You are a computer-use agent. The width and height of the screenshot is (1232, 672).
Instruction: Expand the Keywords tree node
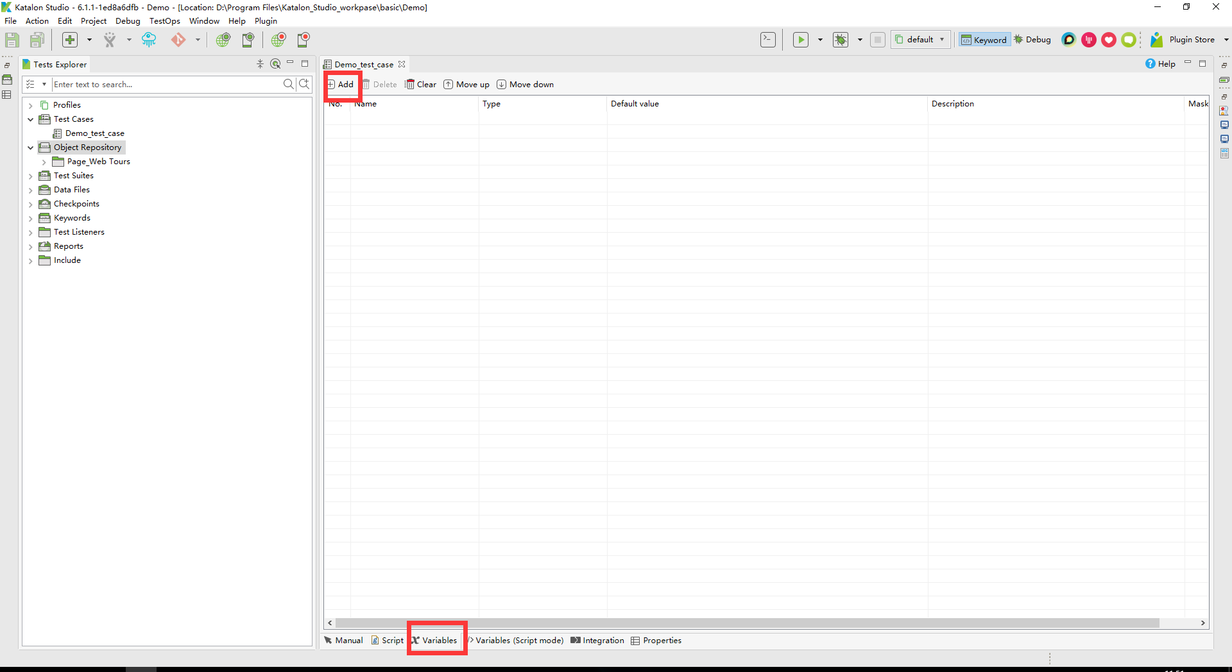click(x=30, y=218)
